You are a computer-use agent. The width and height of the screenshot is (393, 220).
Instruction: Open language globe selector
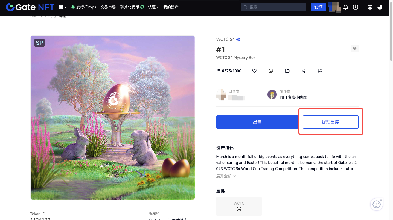[370, 7]
